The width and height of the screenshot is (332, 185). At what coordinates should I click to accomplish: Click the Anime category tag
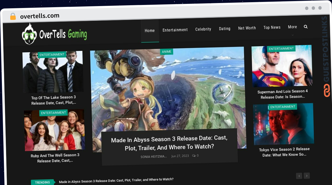coord(167,52)
